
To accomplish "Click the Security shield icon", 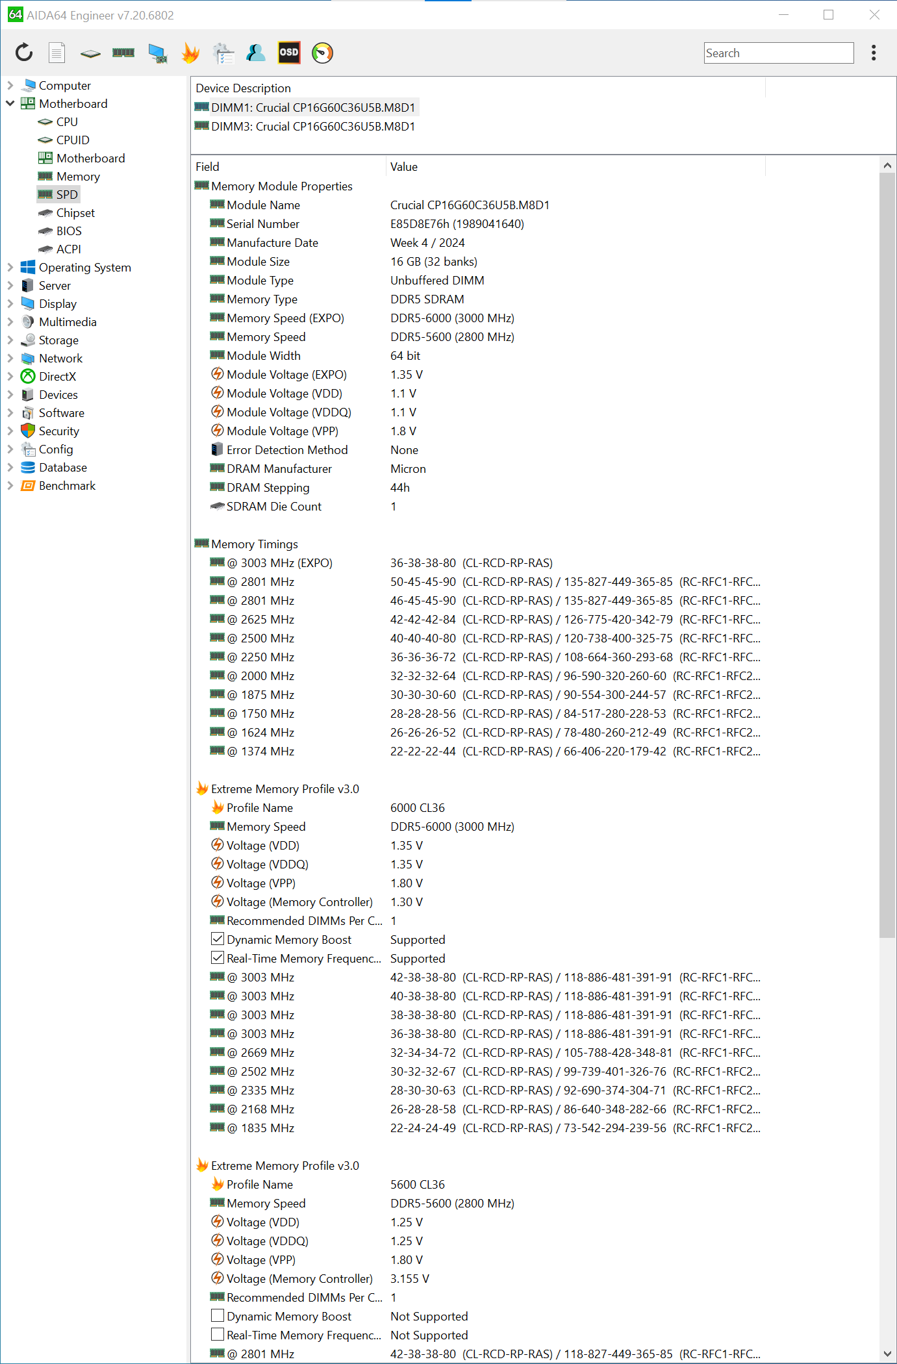I will pyautogui.click(x=28, y=431).
